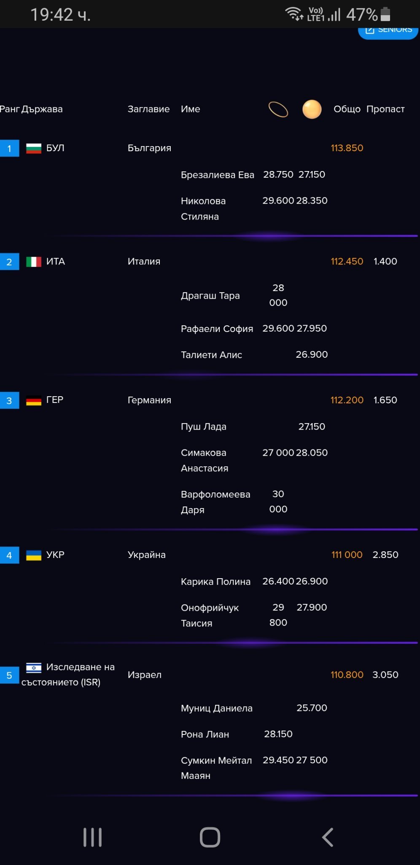Click the Bulgaria flag icon
420x865 pixels.
pos(34,148)
